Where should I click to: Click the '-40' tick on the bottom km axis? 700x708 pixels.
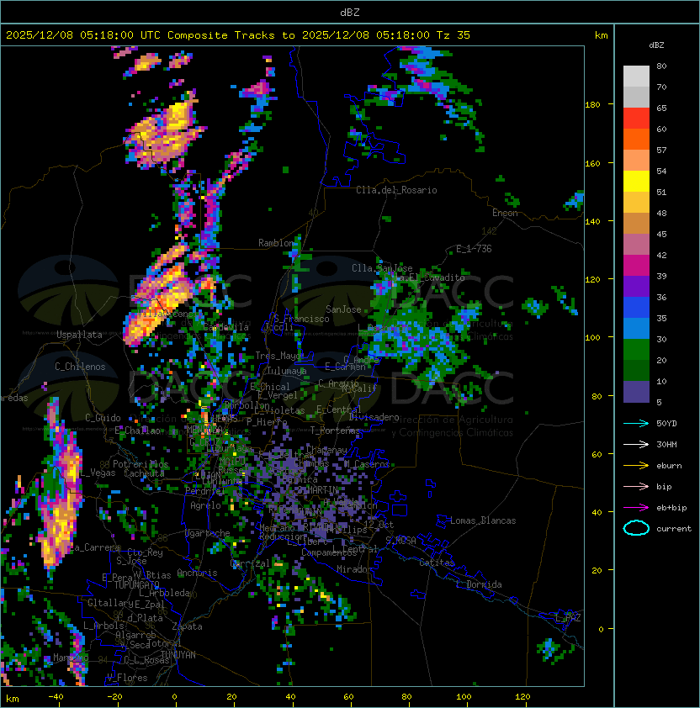coord(56,697)
